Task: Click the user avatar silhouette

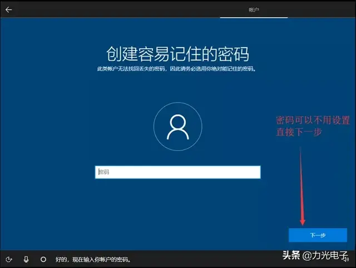Action: click(x=178, y=127)
